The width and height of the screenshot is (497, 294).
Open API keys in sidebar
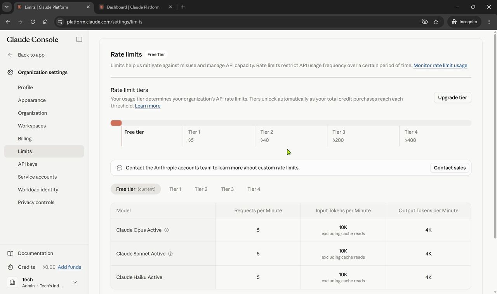click(44, 164)
